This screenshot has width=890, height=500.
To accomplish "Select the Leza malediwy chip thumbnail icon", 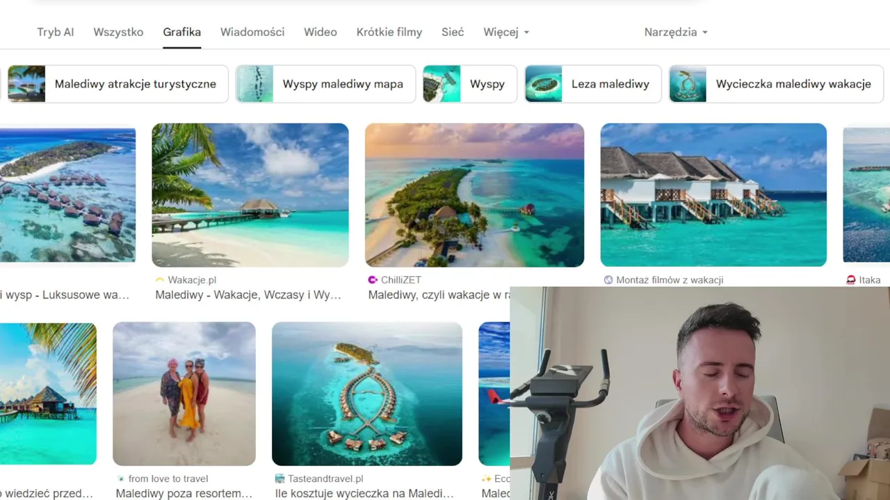I will point(544,84).
